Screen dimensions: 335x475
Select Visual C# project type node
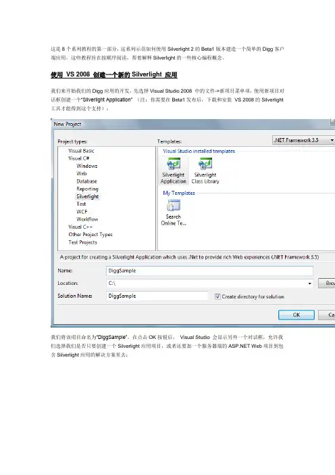[x=78, y=158]
